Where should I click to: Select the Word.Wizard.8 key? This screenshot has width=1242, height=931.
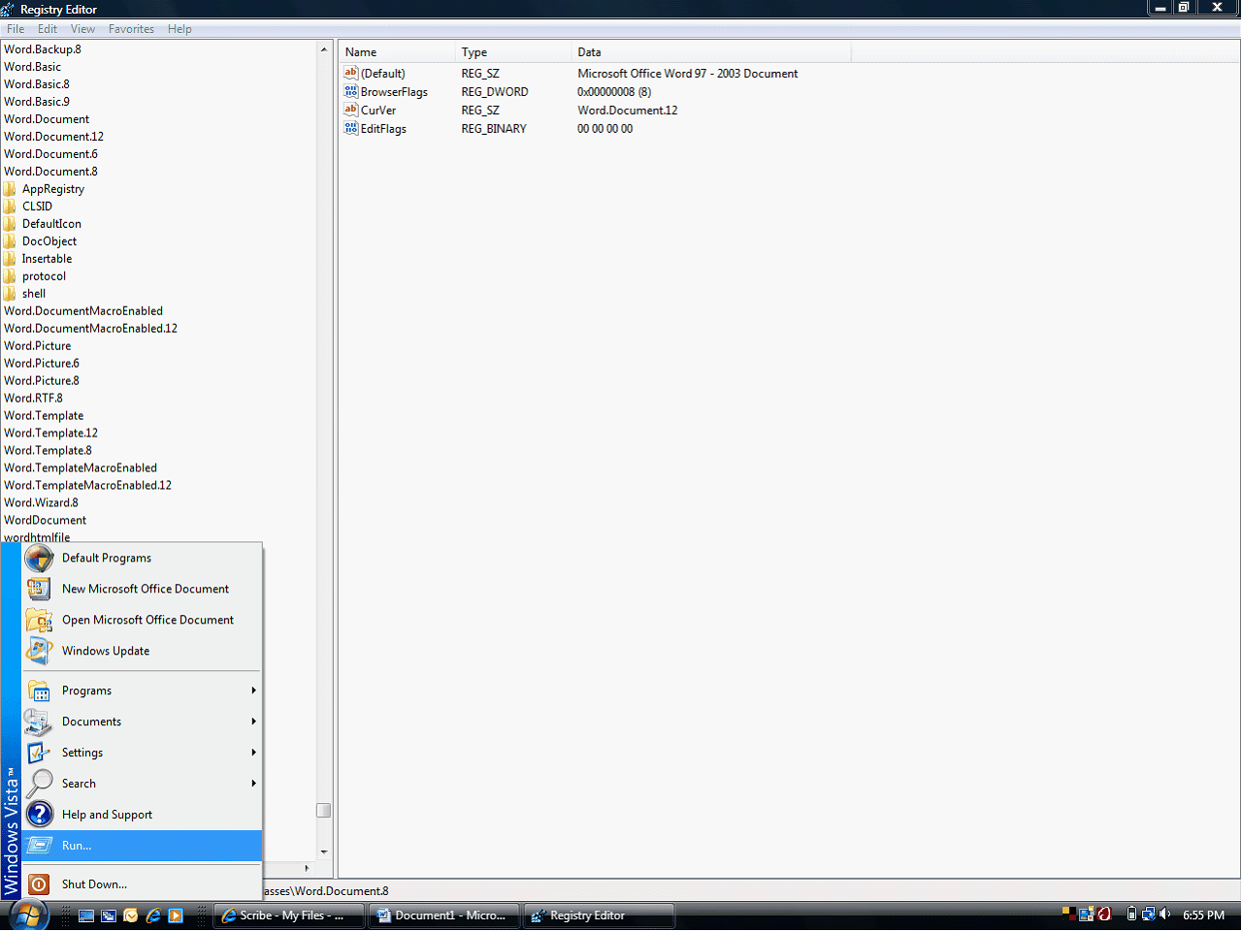(x=41, y=503)
